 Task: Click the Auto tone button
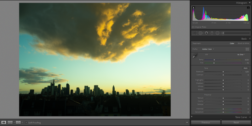[245, 68]
